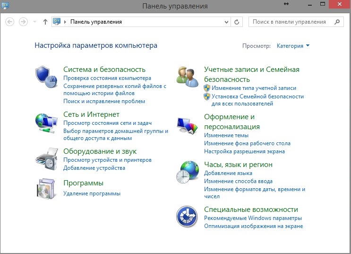Click Изменение форматов даты, времени и чисел
Image resolution: width=351 pixels, height=254 pixels.
click(255, 193)
